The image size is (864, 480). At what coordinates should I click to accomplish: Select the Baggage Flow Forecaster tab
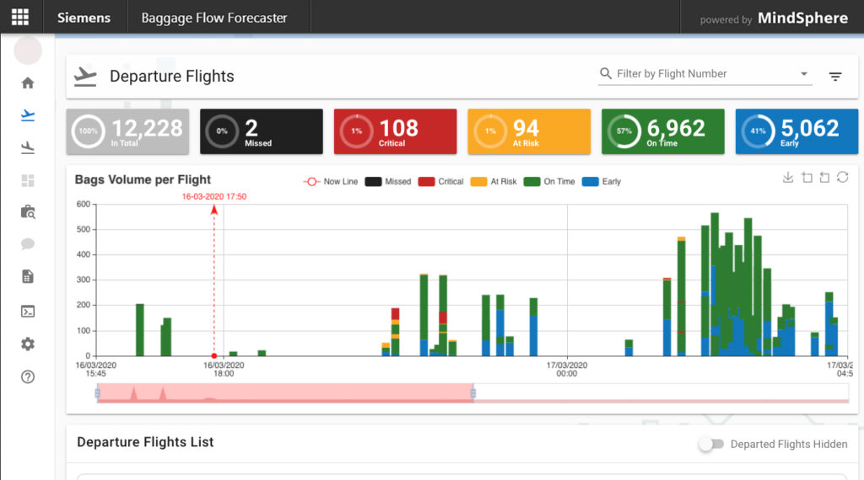pyautogui.click(x=214, y=17)
